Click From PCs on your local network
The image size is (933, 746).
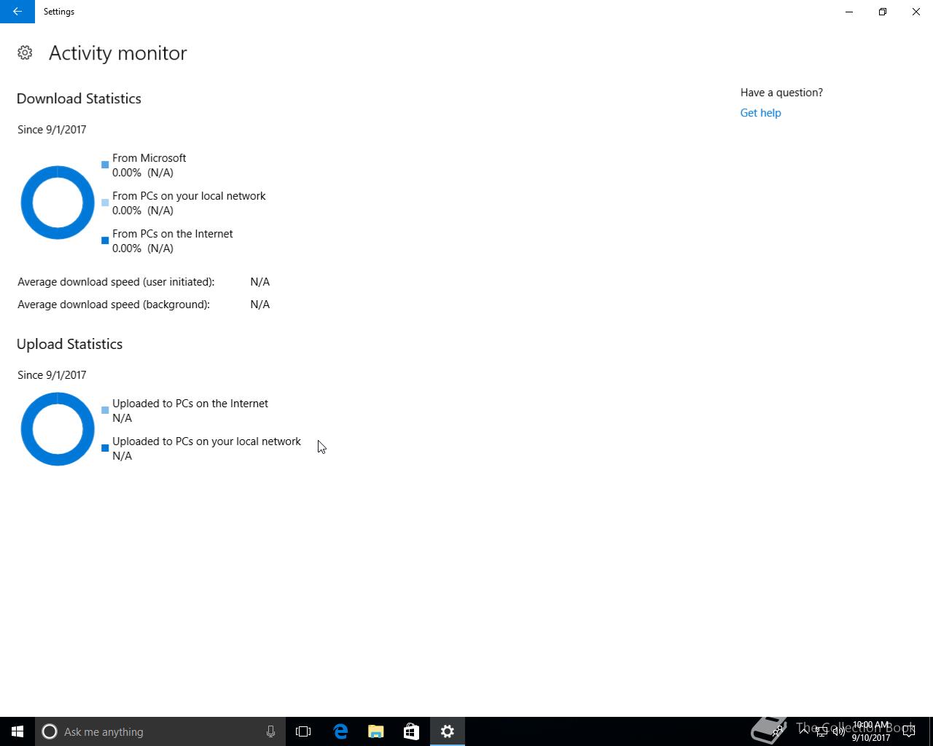(x=189, y=196)
